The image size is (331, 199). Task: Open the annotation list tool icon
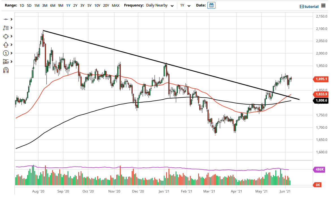6,28
